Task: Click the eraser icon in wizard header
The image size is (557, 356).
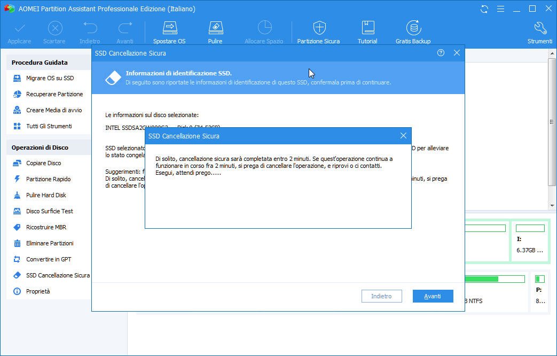Action: pyautogui.click(x=113, y=78)
